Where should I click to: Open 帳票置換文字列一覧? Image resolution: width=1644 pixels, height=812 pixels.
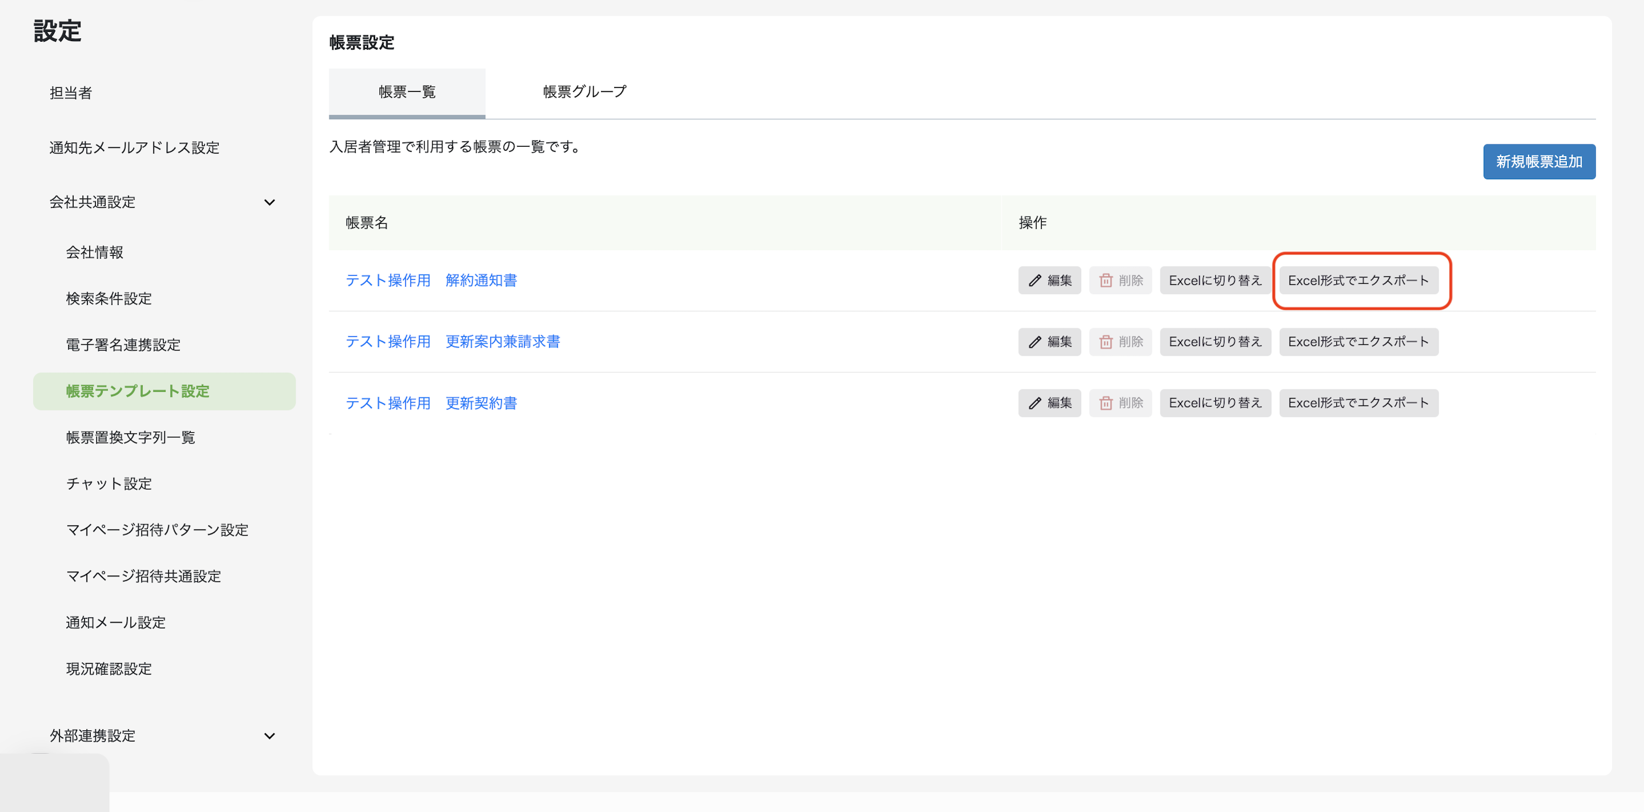[x=131, y=437]
